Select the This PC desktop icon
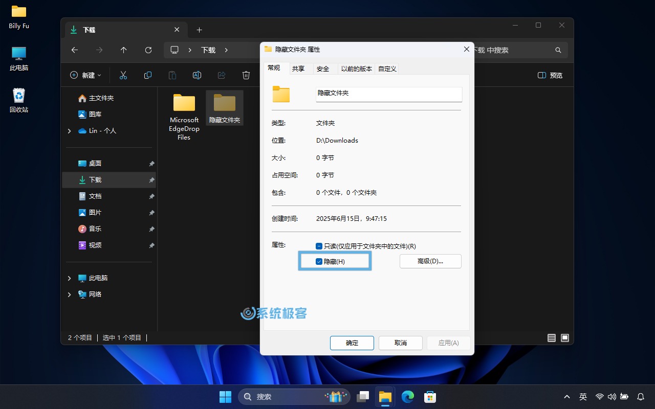 [19, 58]
